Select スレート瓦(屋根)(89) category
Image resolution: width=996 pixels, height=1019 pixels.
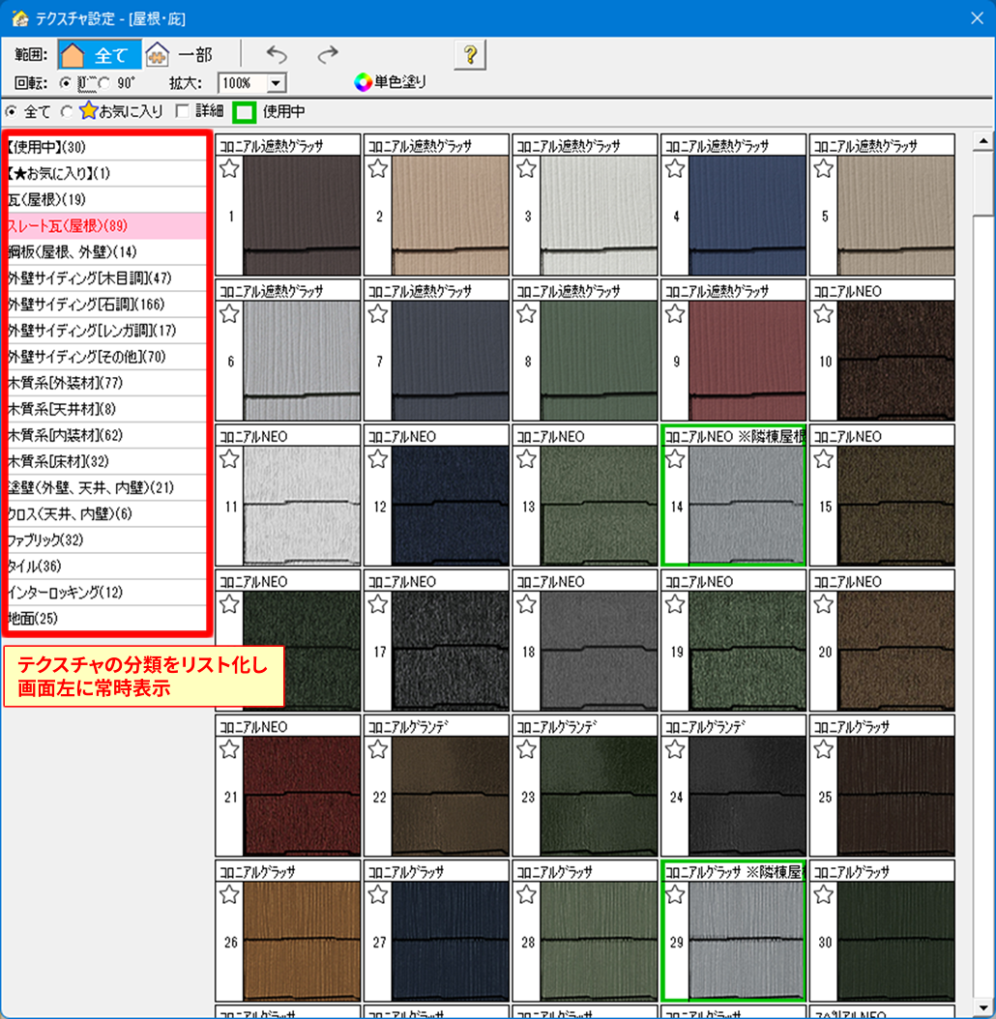(x=106, y=226)
